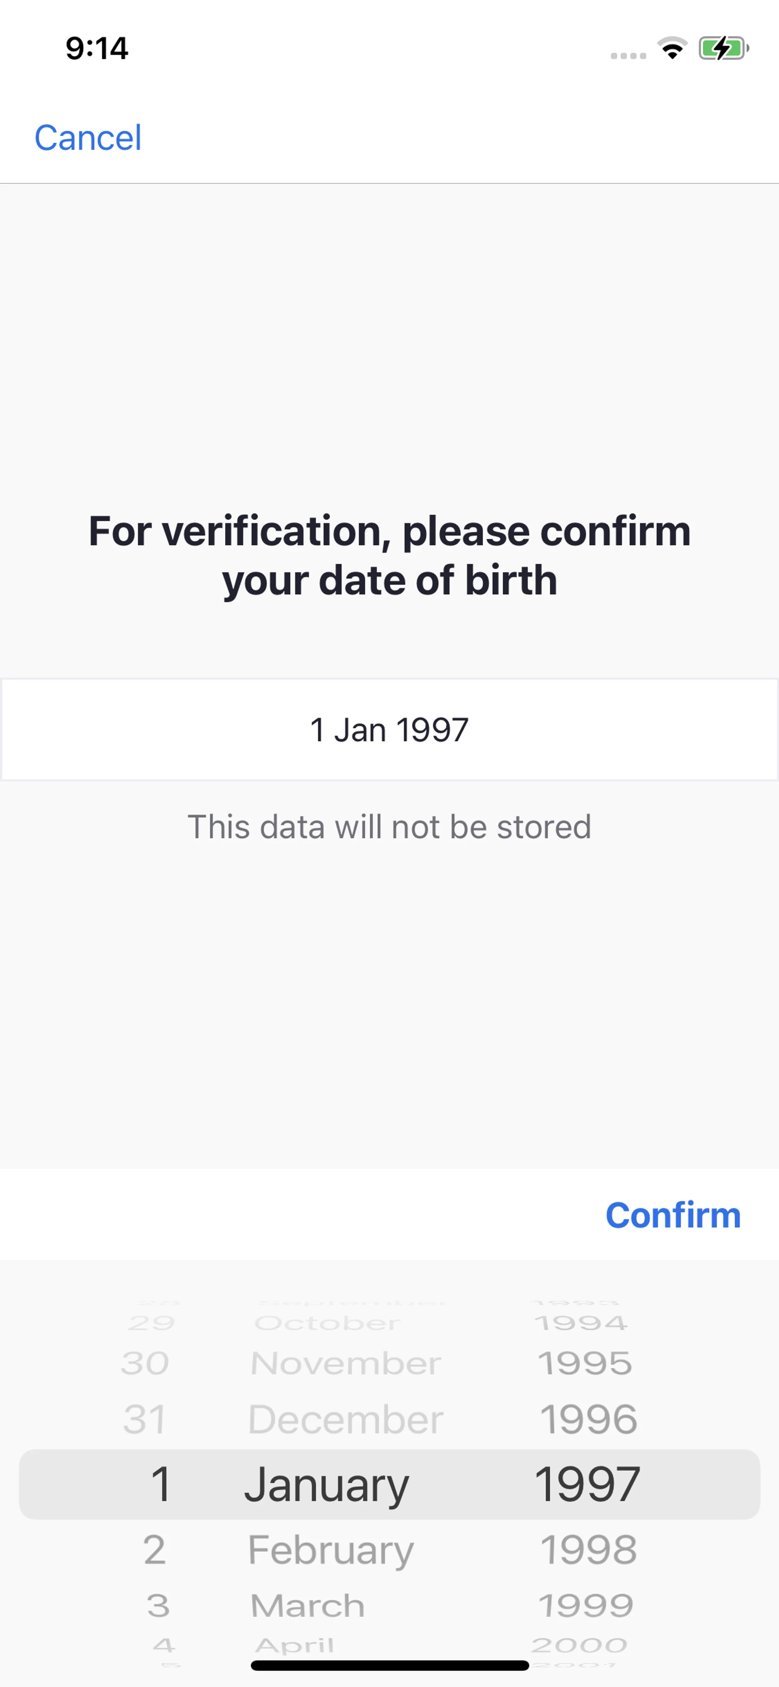
Task: Select December in month picker
Action: (346, 1420)
